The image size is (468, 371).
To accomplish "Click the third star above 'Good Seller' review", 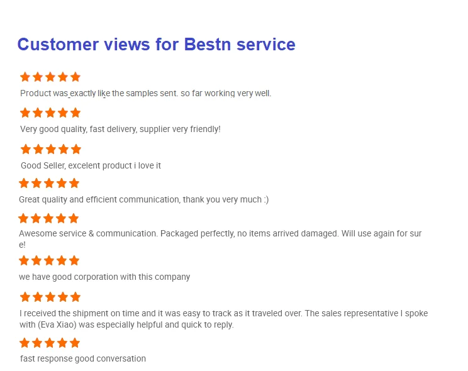I will (x=51, y=149).
